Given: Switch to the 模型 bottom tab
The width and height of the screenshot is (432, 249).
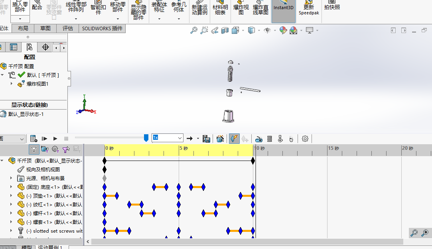Looking at the screenshot, I should [26, 247].
